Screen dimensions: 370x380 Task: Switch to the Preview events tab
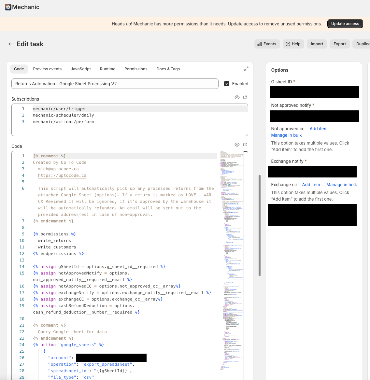point(47,69)
